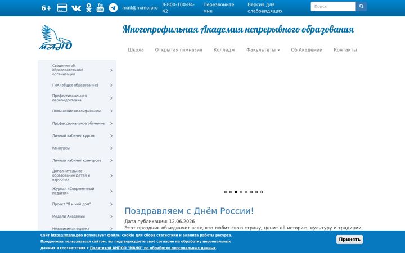Expand chevron next to Личный кабинет курсов
Screen dimensions: 405x253
pyautogui.click(x=111, y=136)
